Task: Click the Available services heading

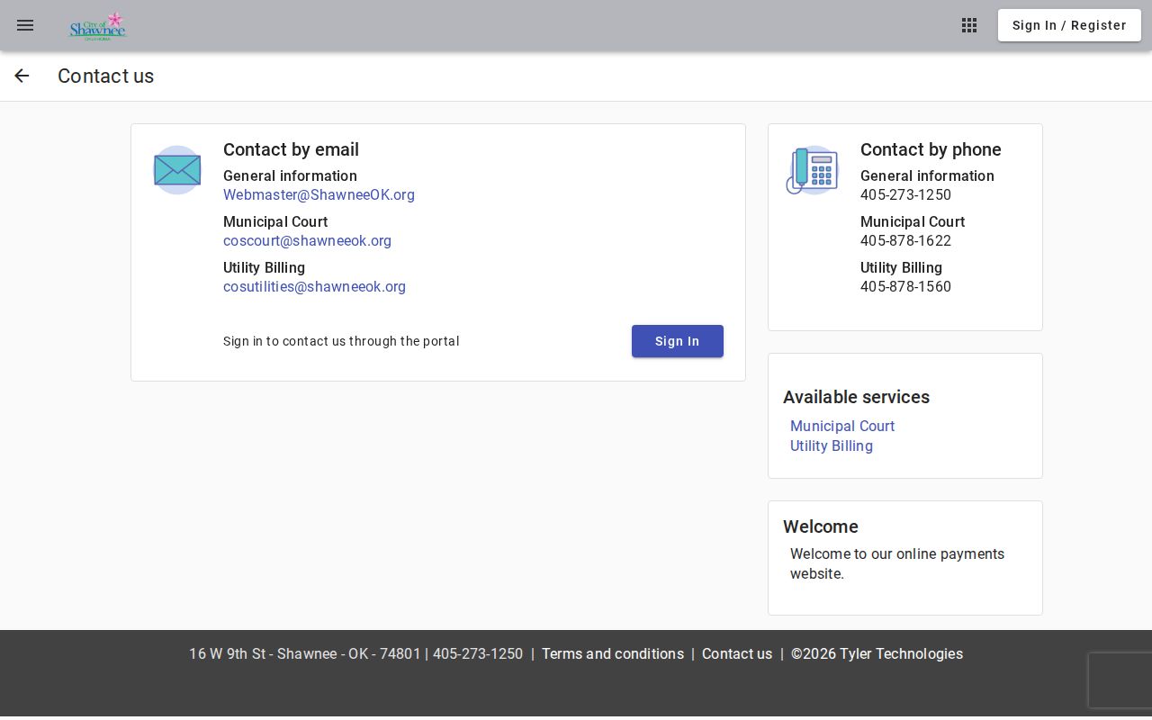Action: tap(856, 398)
